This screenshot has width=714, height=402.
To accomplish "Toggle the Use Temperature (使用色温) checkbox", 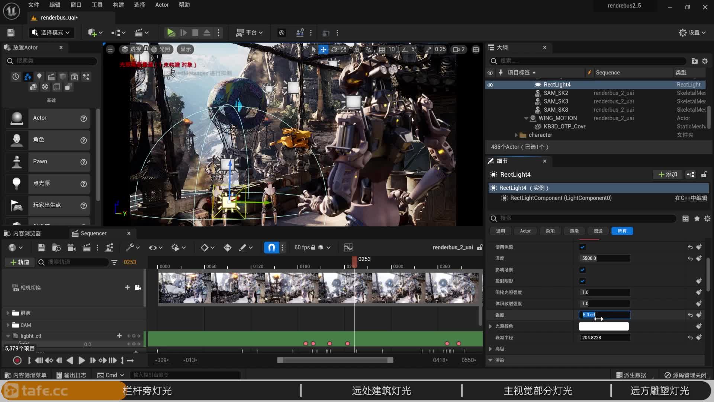I will [x=582, y=247].
